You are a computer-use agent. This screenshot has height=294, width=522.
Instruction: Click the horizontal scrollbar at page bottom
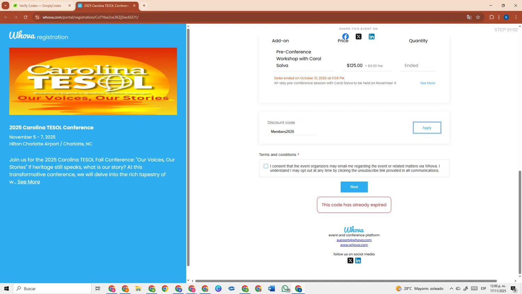[x=346, y=281]
